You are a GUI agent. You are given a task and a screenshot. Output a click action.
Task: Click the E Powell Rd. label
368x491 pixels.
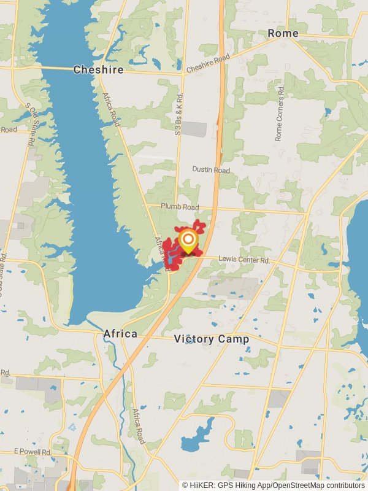pyautogui.click(x=33, y=452)
